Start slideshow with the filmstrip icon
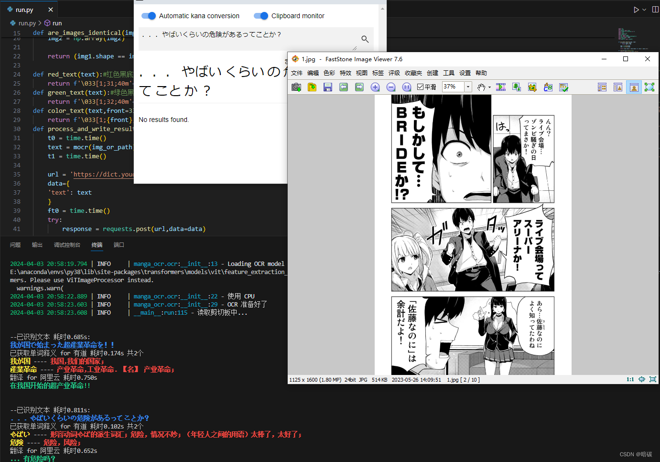 501,87
